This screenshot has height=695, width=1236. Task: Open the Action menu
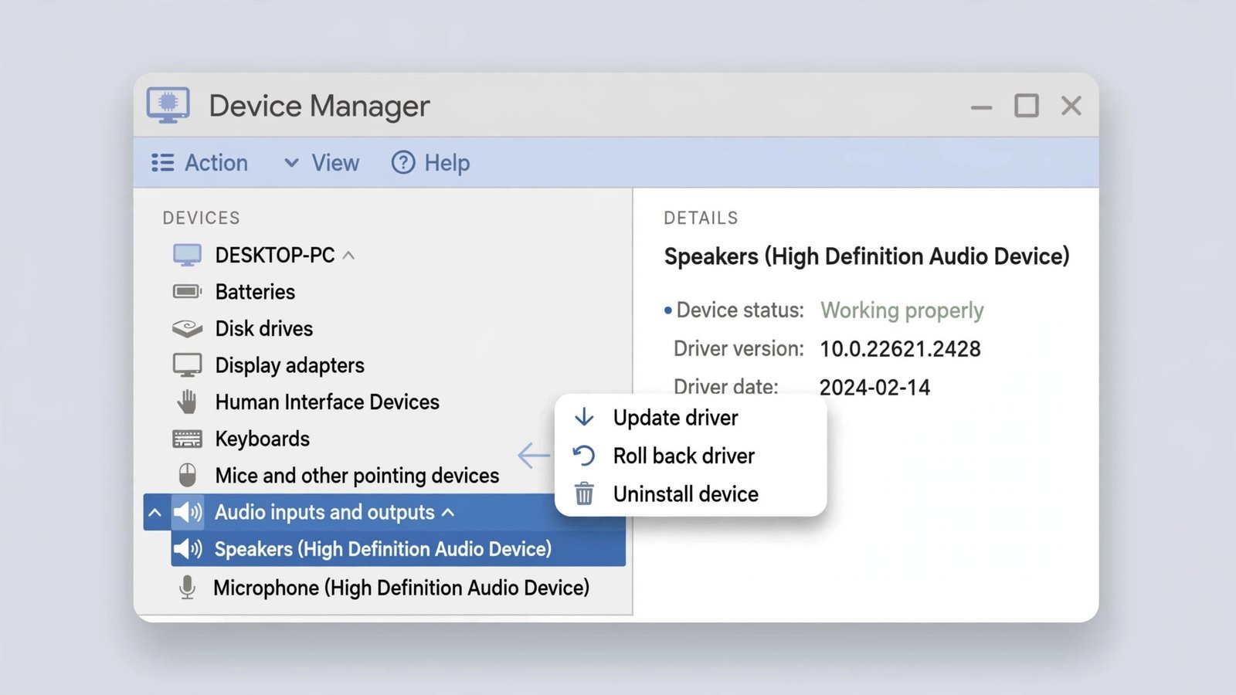[199, 162]
